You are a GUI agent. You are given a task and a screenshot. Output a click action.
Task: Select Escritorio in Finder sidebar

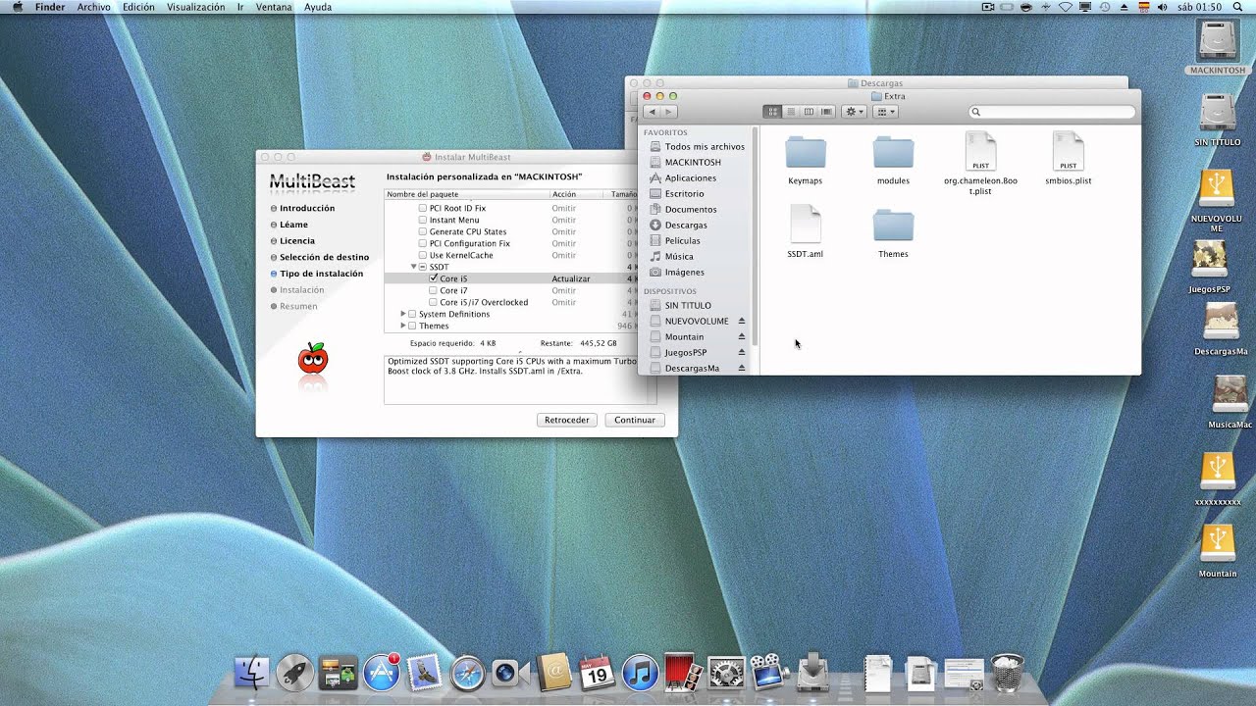pyautogui.click(x=684, y=194)
